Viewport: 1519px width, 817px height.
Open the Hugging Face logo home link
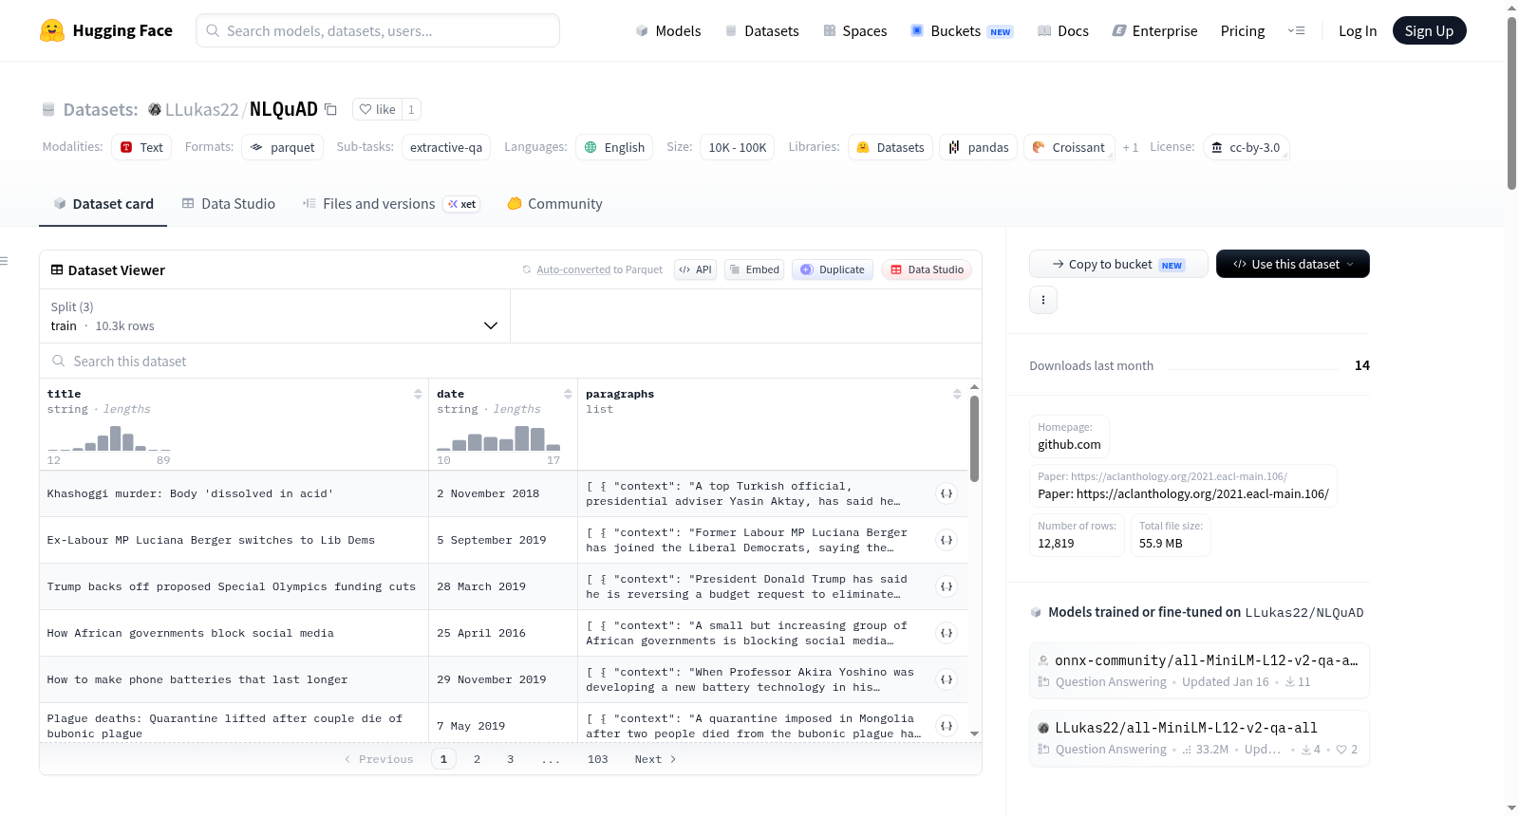pyautogui.click(x=106, y=30)
